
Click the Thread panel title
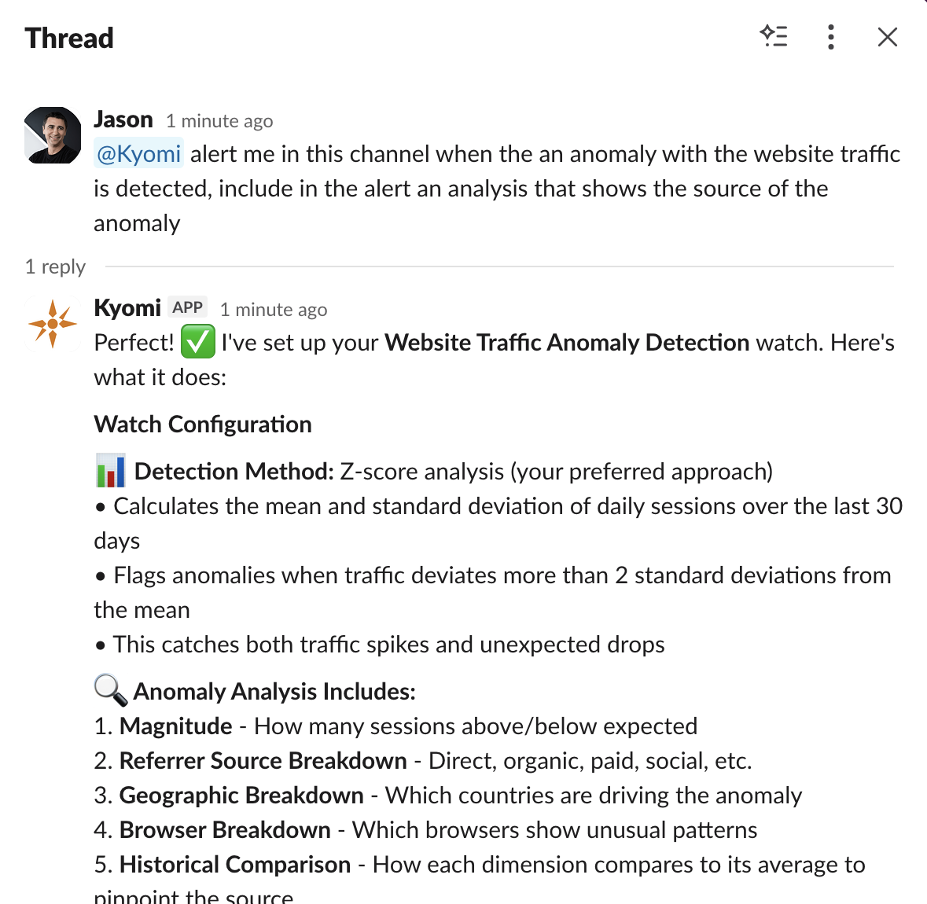pos(68,38)
